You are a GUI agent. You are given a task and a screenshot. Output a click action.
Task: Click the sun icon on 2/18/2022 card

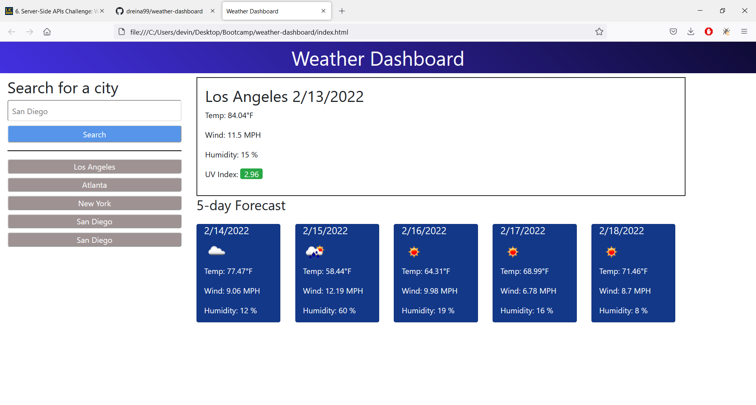[x=611, y=252]
